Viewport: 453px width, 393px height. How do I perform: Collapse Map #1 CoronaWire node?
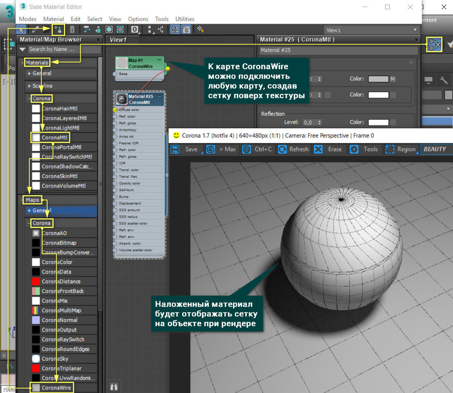click(x=159, y=59)
